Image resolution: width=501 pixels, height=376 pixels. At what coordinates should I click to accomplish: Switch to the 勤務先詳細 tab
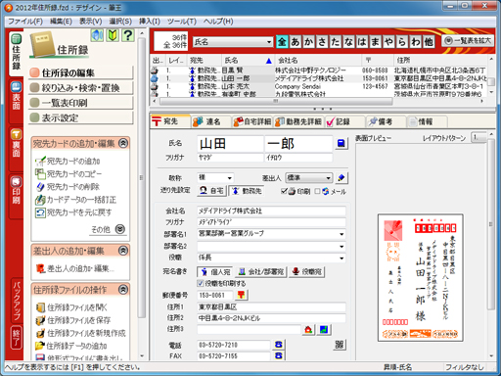(298, 121)
